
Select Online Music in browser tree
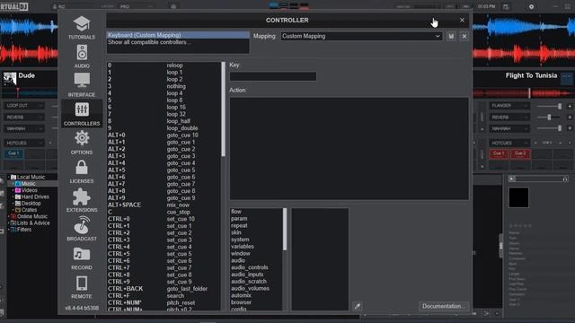pos(30,216)
